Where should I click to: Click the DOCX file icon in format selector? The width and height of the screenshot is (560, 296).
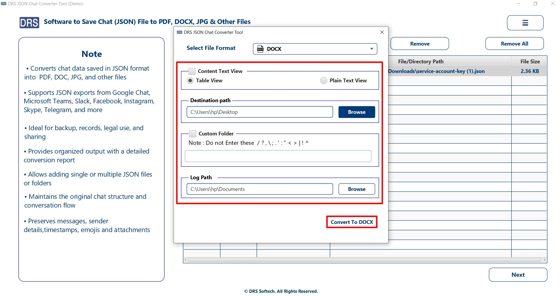click(260, 49)
